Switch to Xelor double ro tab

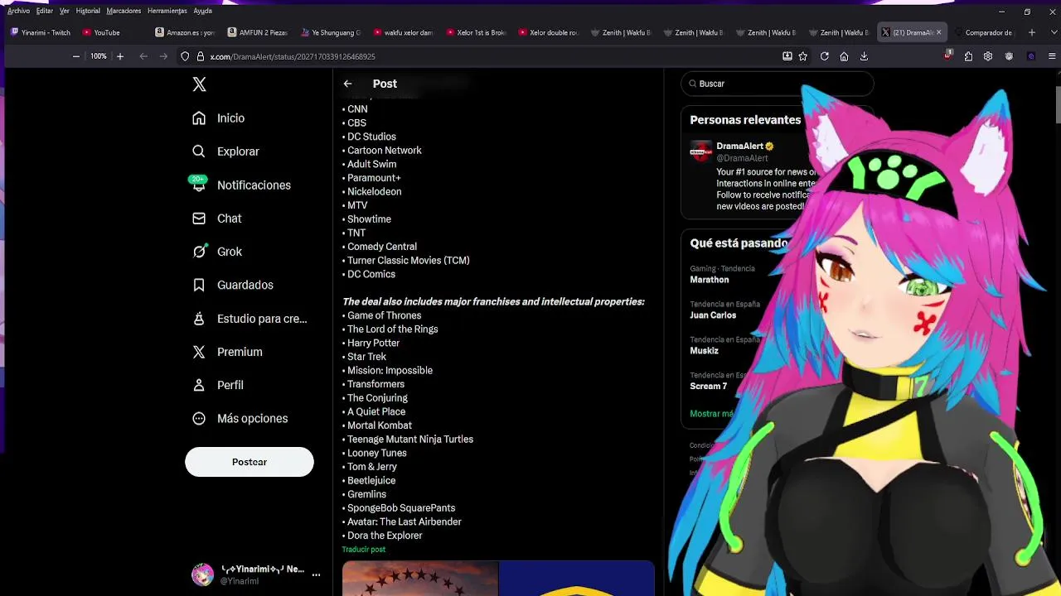549,32
